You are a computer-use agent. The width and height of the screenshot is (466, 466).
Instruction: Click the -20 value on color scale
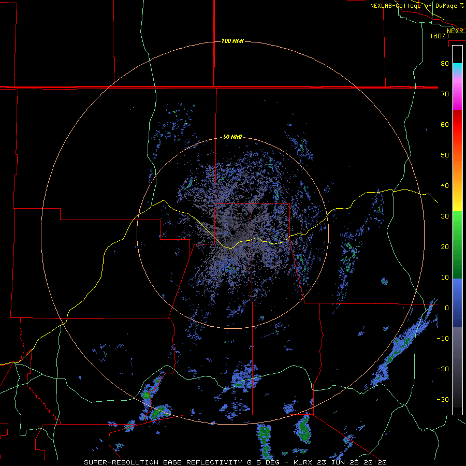(x=443, y=369)
